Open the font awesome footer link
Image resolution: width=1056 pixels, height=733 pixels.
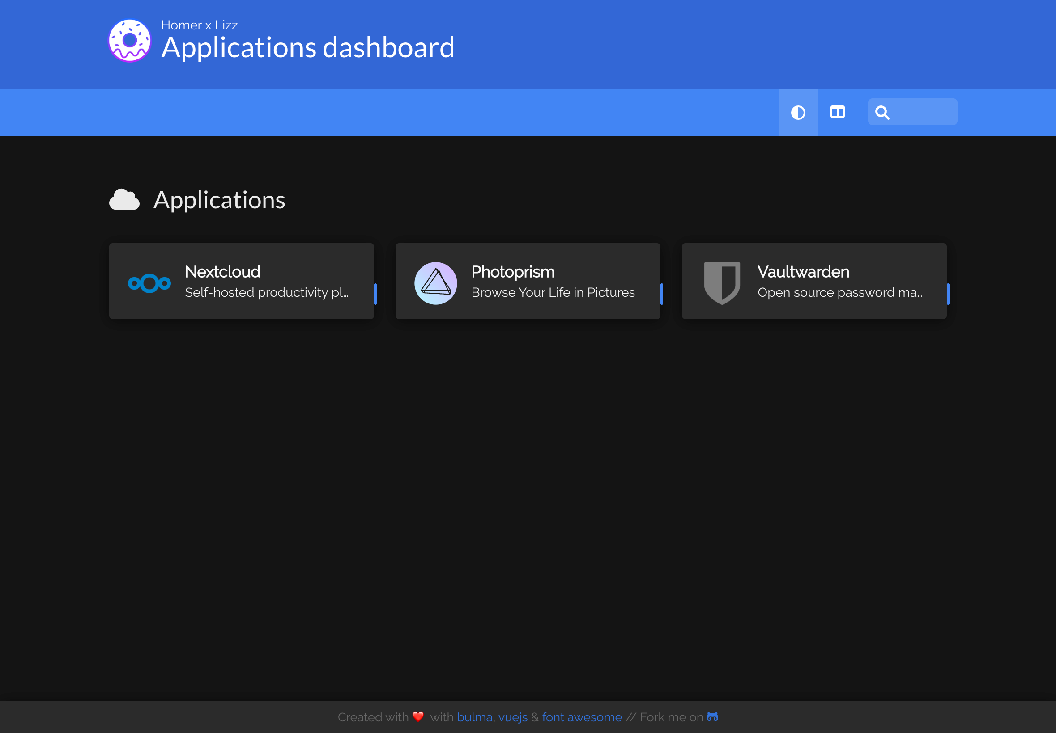[x=582, y=717]
